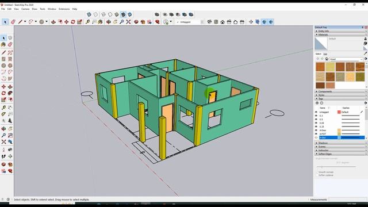The height and width of the screenshot is (207, 368).
Task: Sort tags by Name column header
Action: coord(323,108)
